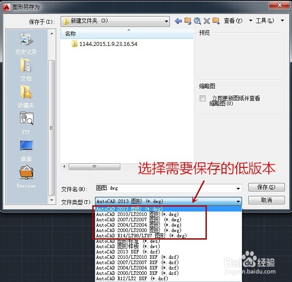
Task: Select AutoCAD 图形标准 (*.dws) option
Action: (169, 241)
